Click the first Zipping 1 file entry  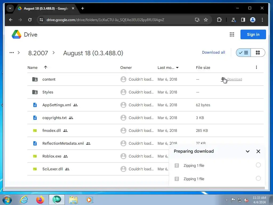pos(217,165)
